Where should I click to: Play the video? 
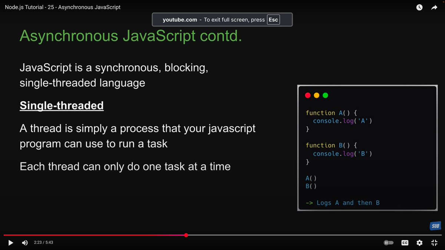click(x=11, y=243)
